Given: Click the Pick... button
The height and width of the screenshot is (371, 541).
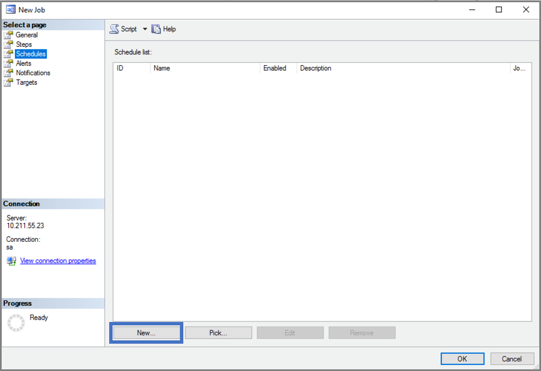Looking at the screenshot, I should tap(218, 333).
